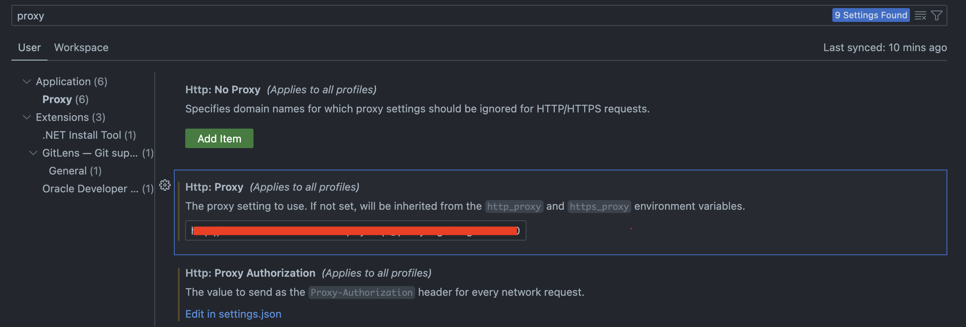This screenshot has height=327, width=966.
Task: Switch to the Workspace tab
Action: [x=81, y=47]
